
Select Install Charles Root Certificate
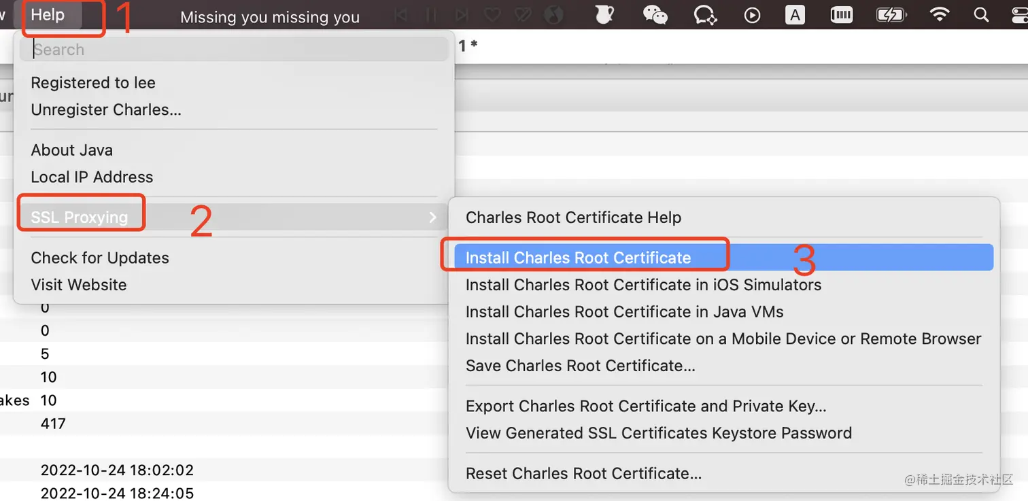(578, 258)
